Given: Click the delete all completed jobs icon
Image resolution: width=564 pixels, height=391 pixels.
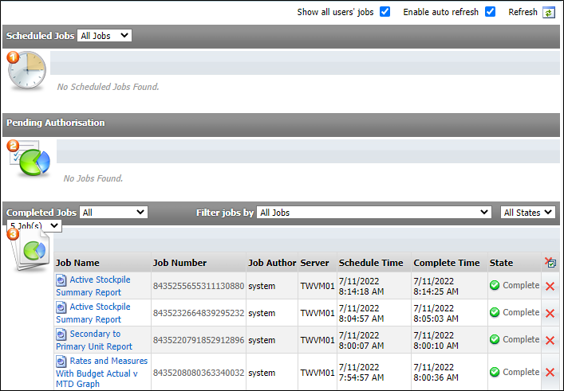Looking at the screenshot, I should (550, 263).
